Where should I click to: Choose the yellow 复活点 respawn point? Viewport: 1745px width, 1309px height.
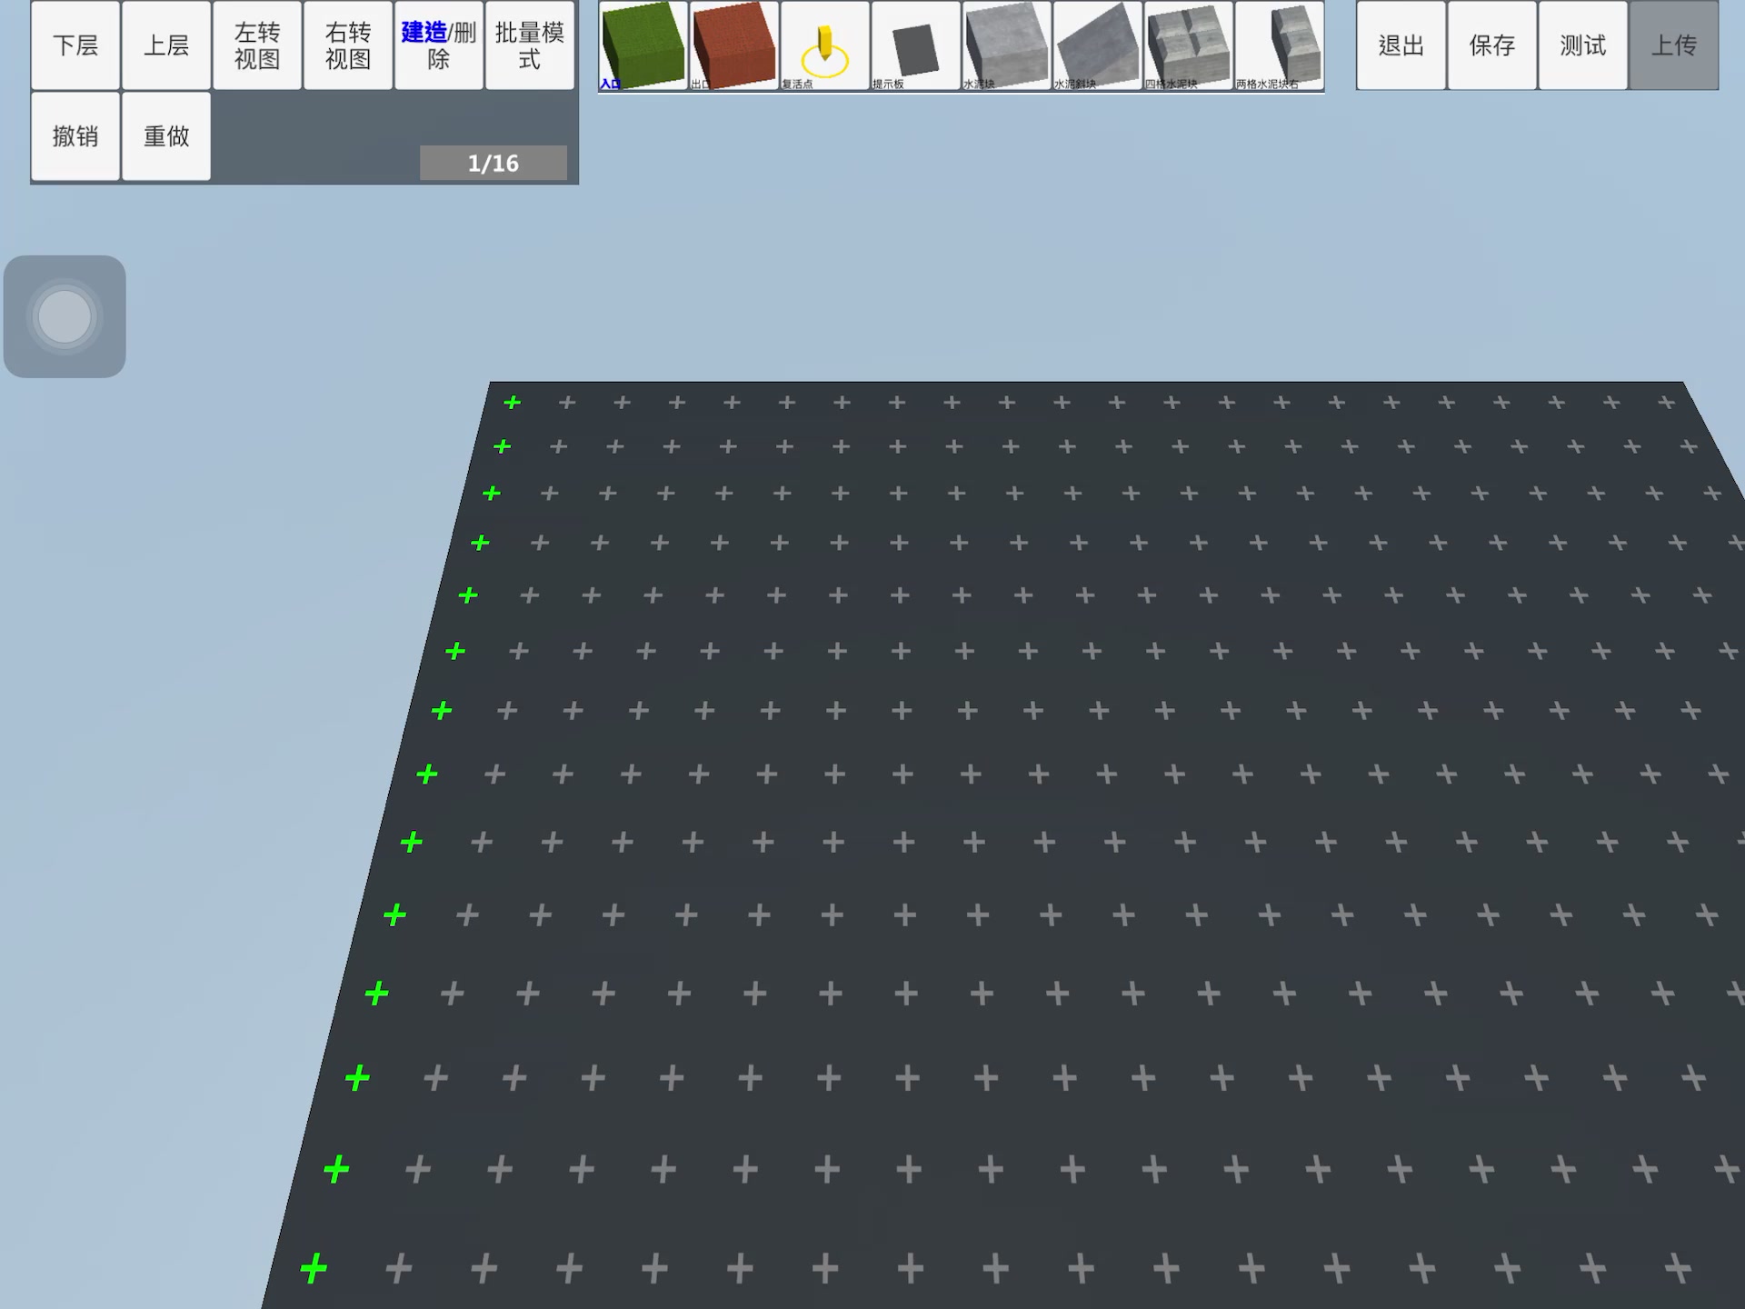pyautogui.click(x=824, y=45)
